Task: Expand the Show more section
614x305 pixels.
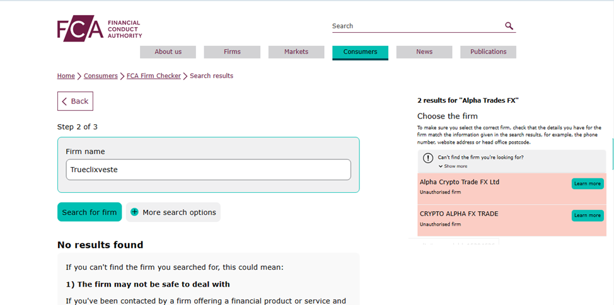Action: coord(456,166)
